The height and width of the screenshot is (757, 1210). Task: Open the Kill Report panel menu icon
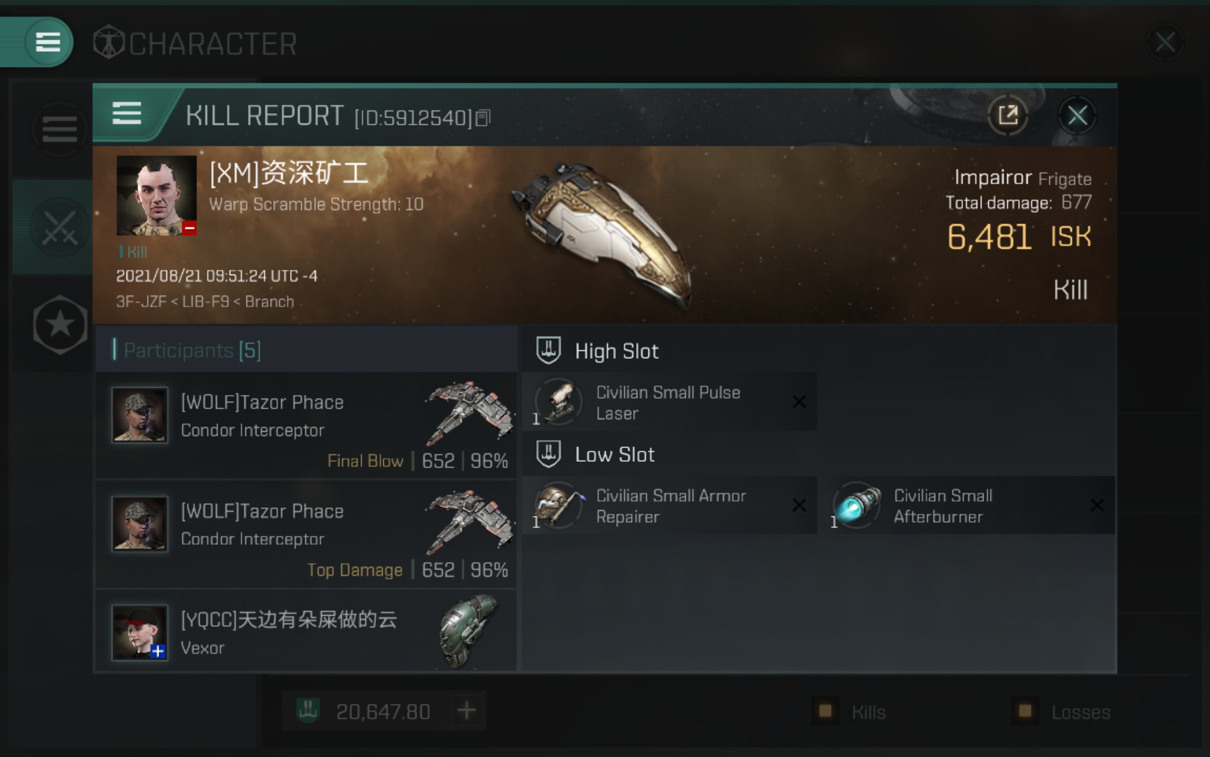(127, 113)
